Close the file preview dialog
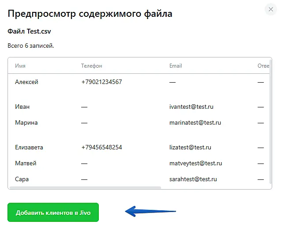This screenshot has height=232, width=281. tap(270, 9)
